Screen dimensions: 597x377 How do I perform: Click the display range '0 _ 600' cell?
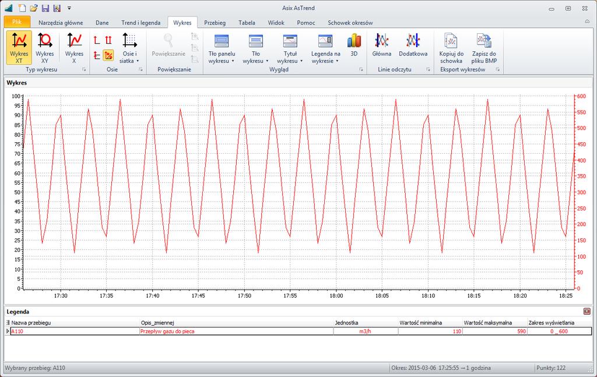click(x=559, y=332)
